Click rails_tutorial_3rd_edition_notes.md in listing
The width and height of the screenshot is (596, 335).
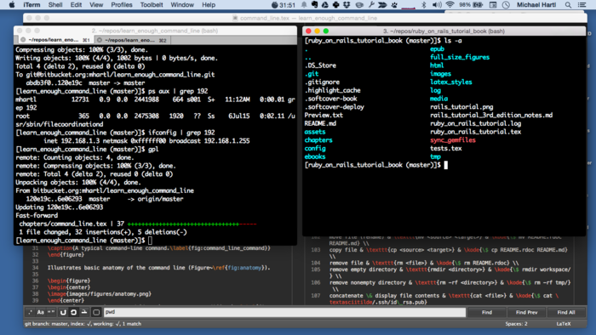(x=491, y=115)
